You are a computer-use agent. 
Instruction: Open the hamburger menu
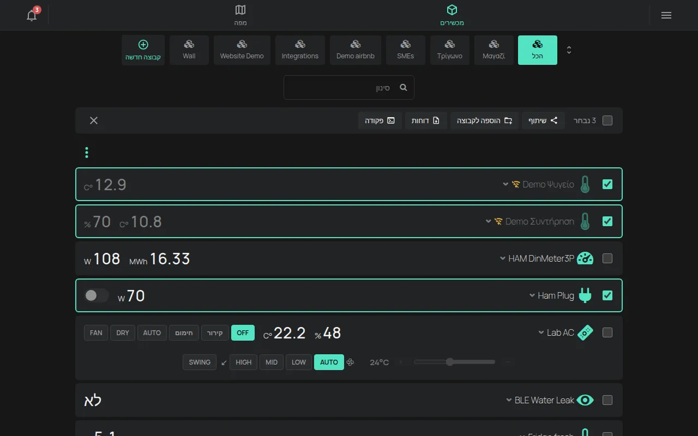666,15
